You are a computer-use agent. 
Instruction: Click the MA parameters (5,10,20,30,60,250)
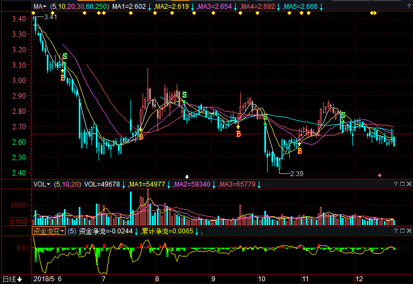[79, 6]
